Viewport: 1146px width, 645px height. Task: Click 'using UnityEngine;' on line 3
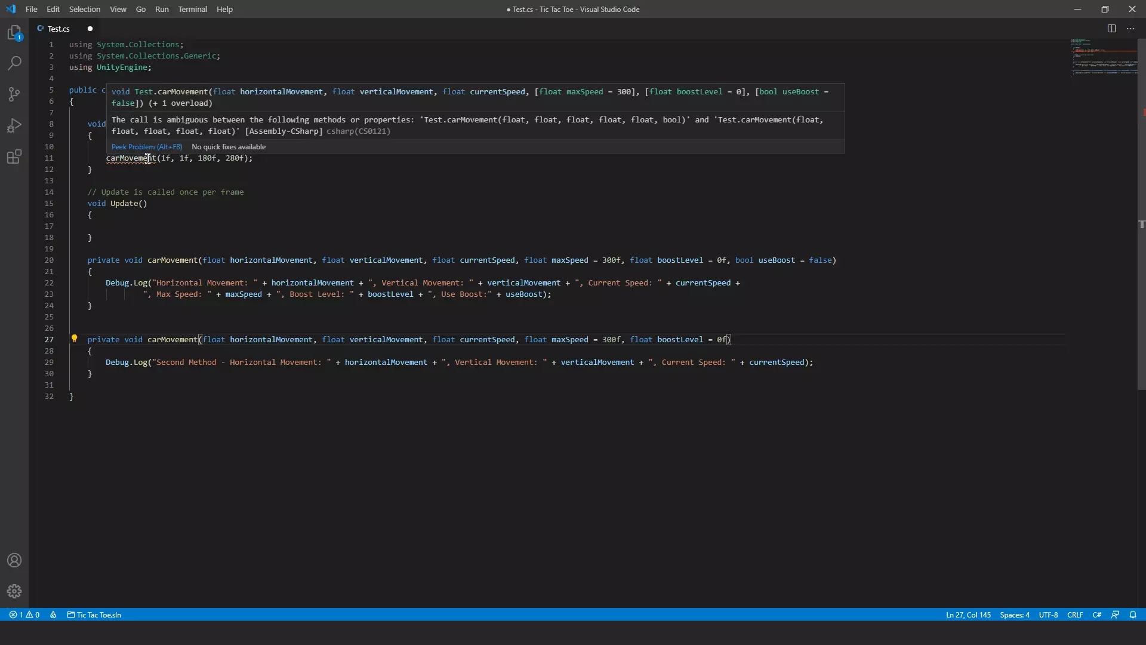(x=110, y=67)
